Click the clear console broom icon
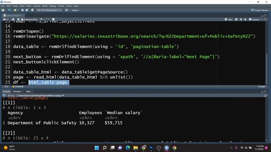271x152 pixels. 266,95
